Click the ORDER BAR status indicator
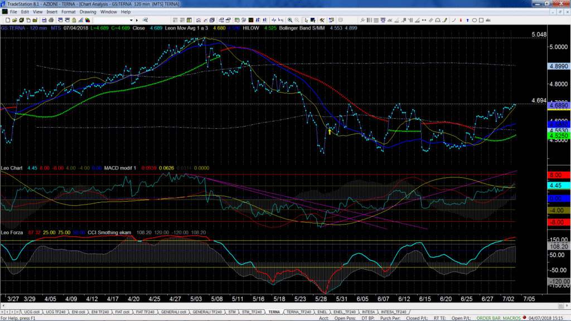The height and width of the screenshot is (321, 571). point(488,318)
